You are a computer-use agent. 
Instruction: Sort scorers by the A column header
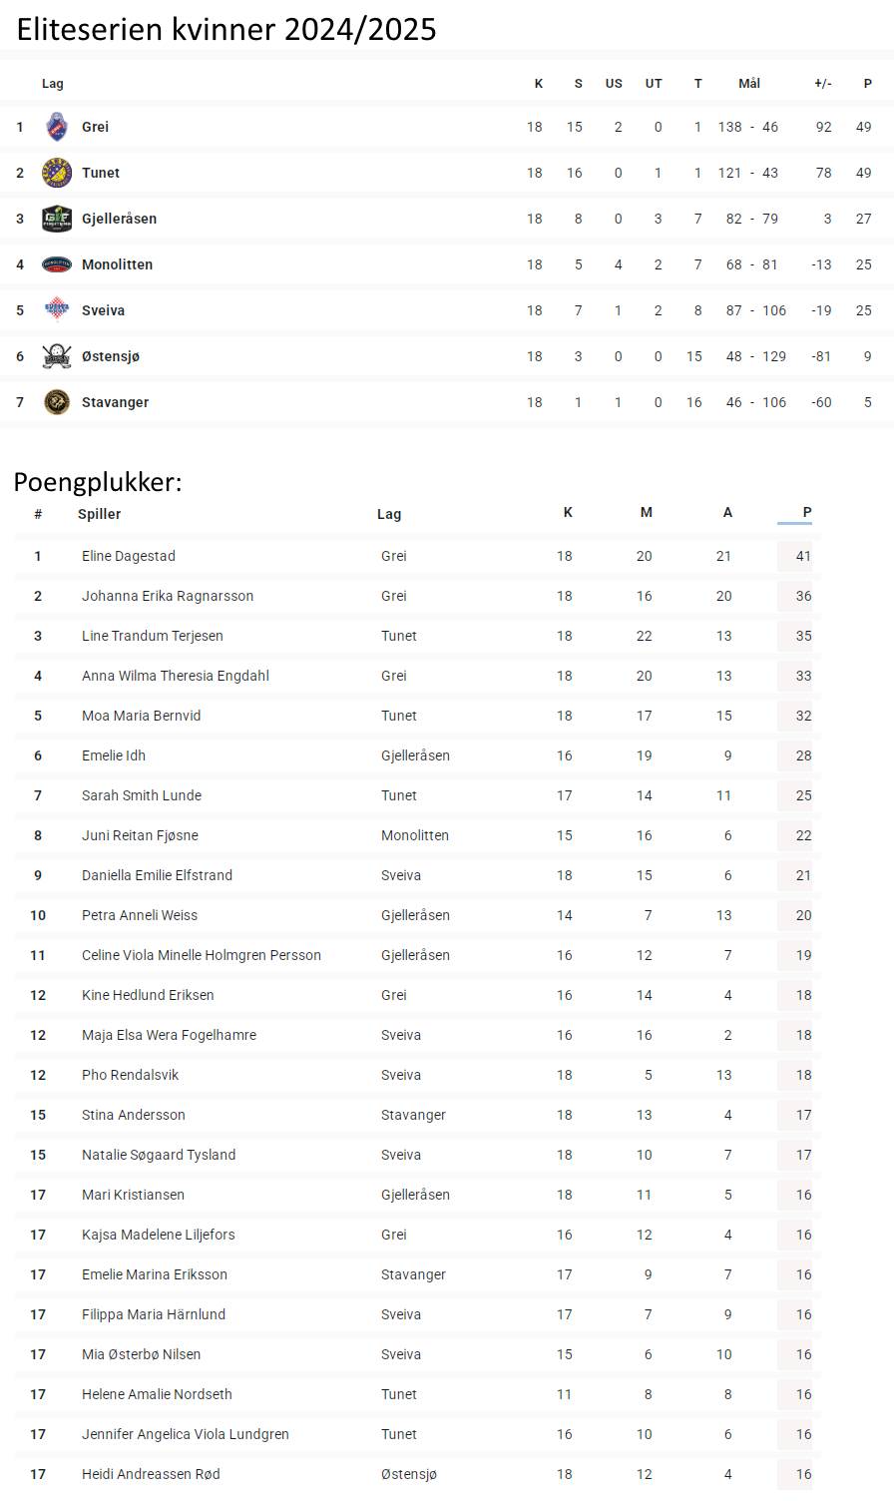pyautogui.click(x=727, y=513)
